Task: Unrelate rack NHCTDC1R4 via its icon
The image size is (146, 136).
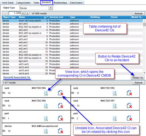Action: click(x=60, y=93)
